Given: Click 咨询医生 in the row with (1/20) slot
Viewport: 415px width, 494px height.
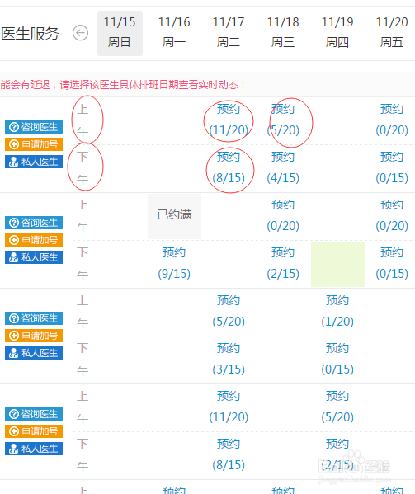Looking at the screenshot, I should (x=34, y=318).
